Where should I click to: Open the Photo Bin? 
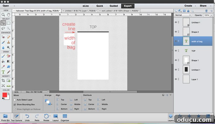point(5,118)
